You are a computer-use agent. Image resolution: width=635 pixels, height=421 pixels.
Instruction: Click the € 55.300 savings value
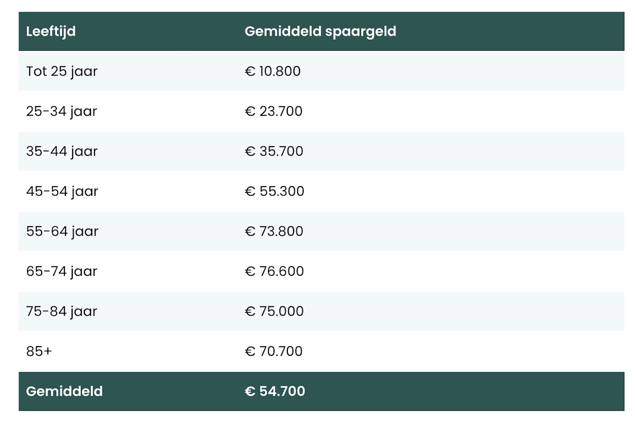click(x=274, y=191)
